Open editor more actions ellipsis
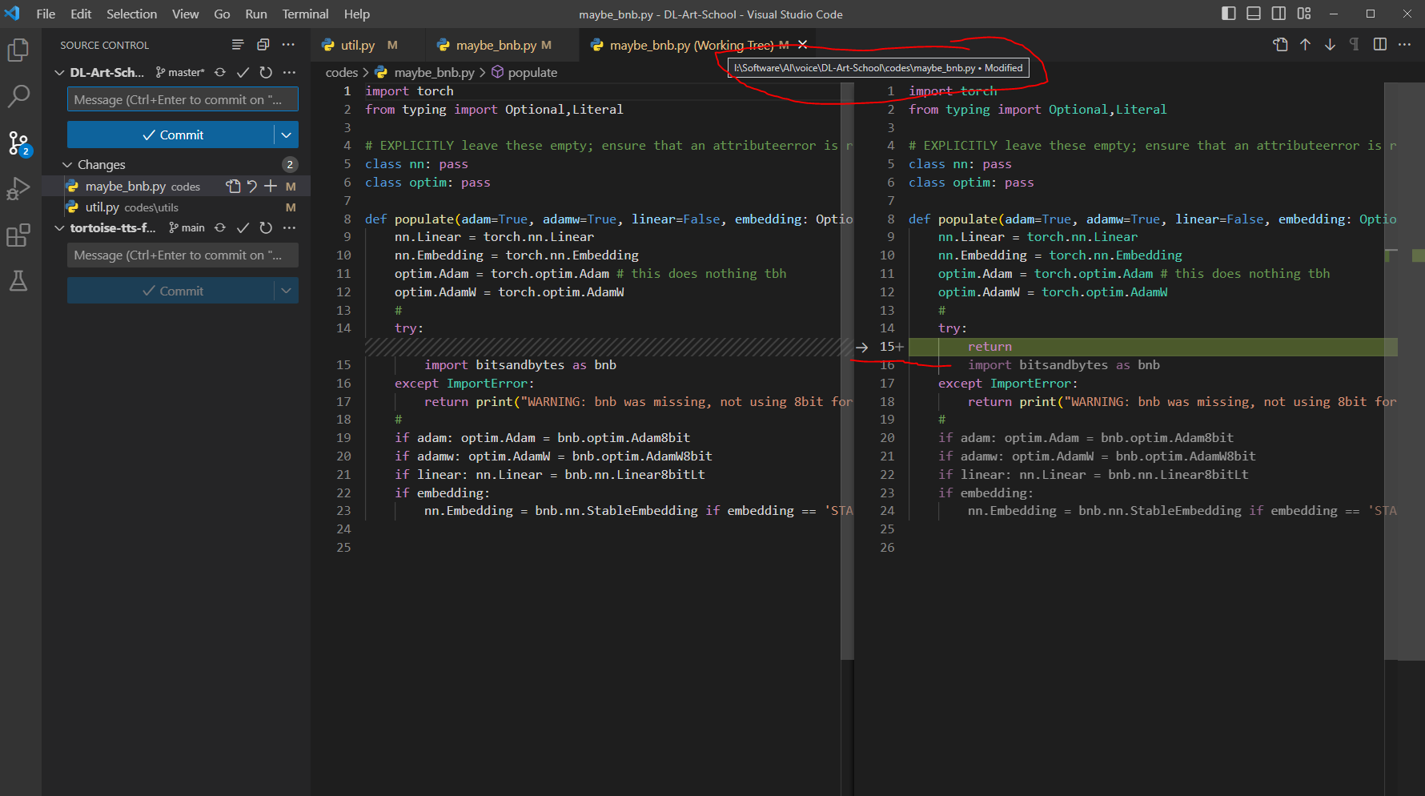 [x=1404, y=45]
